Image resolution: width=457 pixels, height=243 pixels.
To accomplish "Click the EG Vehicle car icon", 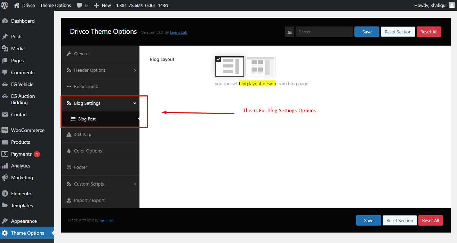I will [x=5, y=84].
